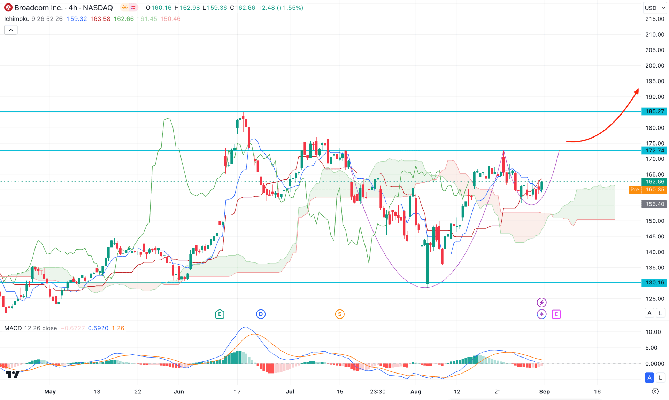Select the 130.16 horizontal line price label
This screenshot has width=669, height=400.
tap(654, 282)
